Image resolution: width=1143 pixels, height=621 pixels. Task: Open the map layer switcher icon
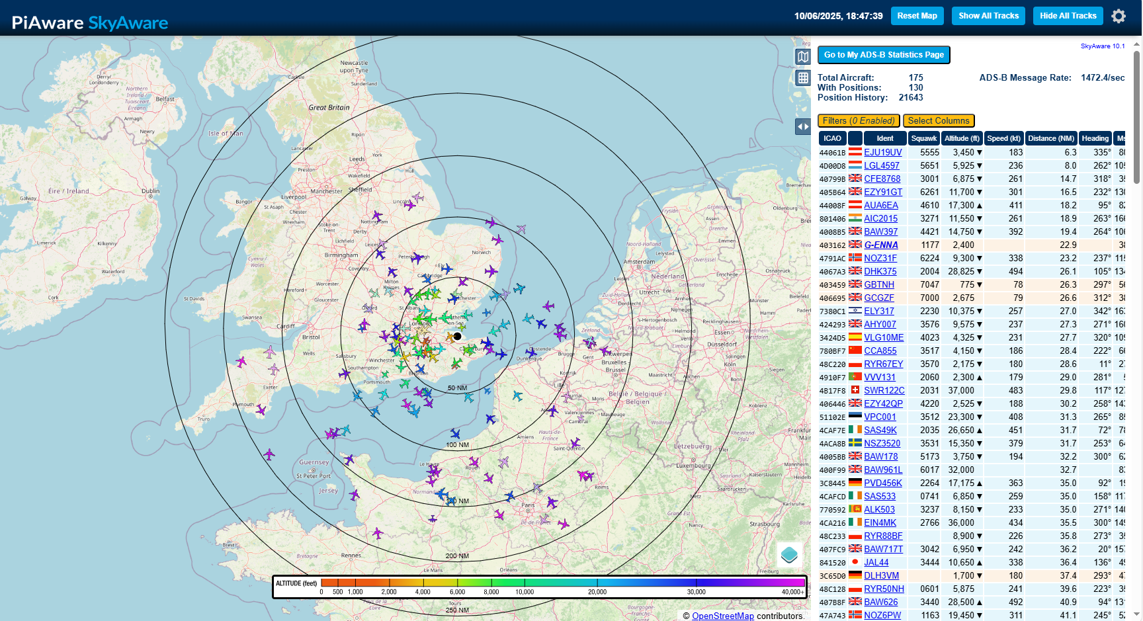pos(803,57)
